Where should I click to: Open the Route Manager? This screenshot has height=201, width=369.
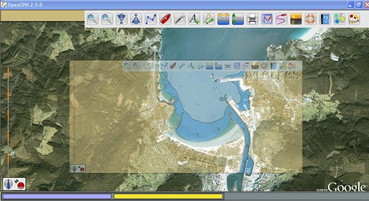267,19
